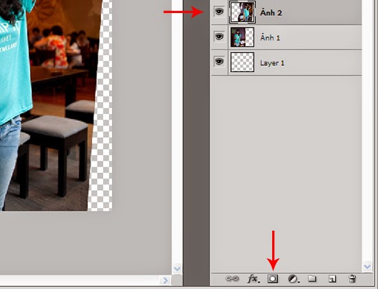Click the Ảnh 2 layer name

point(271,12)
